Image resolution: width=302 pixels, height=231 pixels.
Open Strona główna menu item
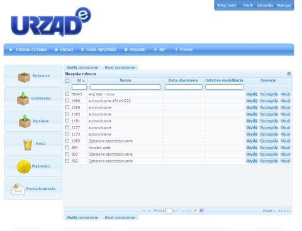[x=28, y=50]
